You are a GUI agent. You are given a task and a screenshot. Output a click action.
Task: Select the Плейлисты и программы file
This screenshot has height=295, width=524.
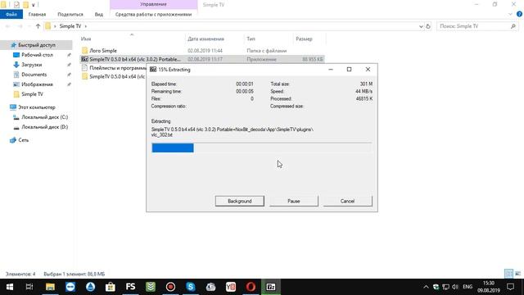coord(114,68)
